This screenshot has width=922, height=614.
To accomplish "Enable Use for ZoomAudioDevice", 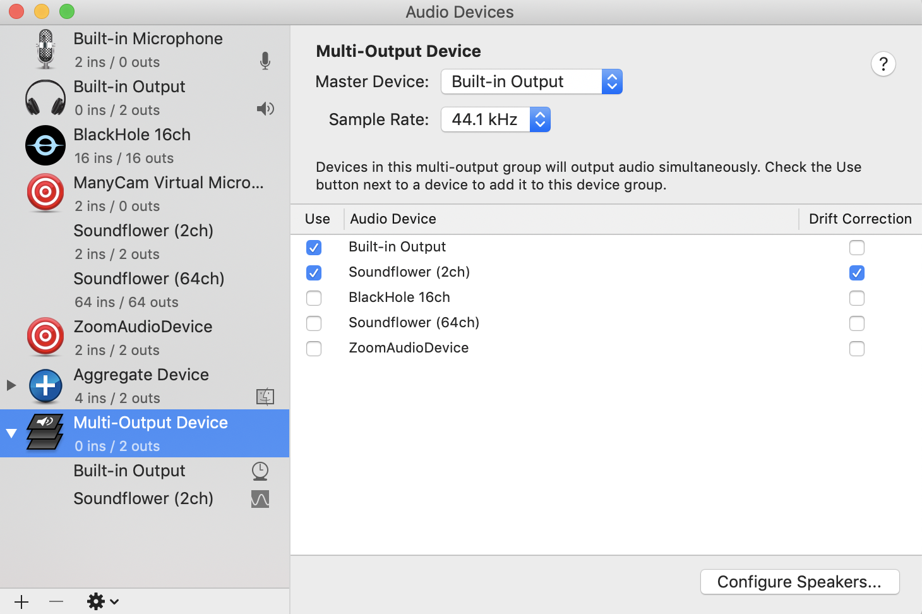I will pyautogui.click(x=314, y=349).
